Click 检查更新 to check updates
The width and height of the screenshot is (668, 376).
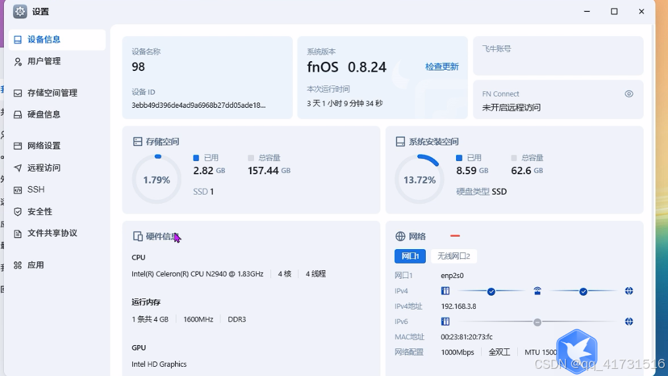coord(442,67)
